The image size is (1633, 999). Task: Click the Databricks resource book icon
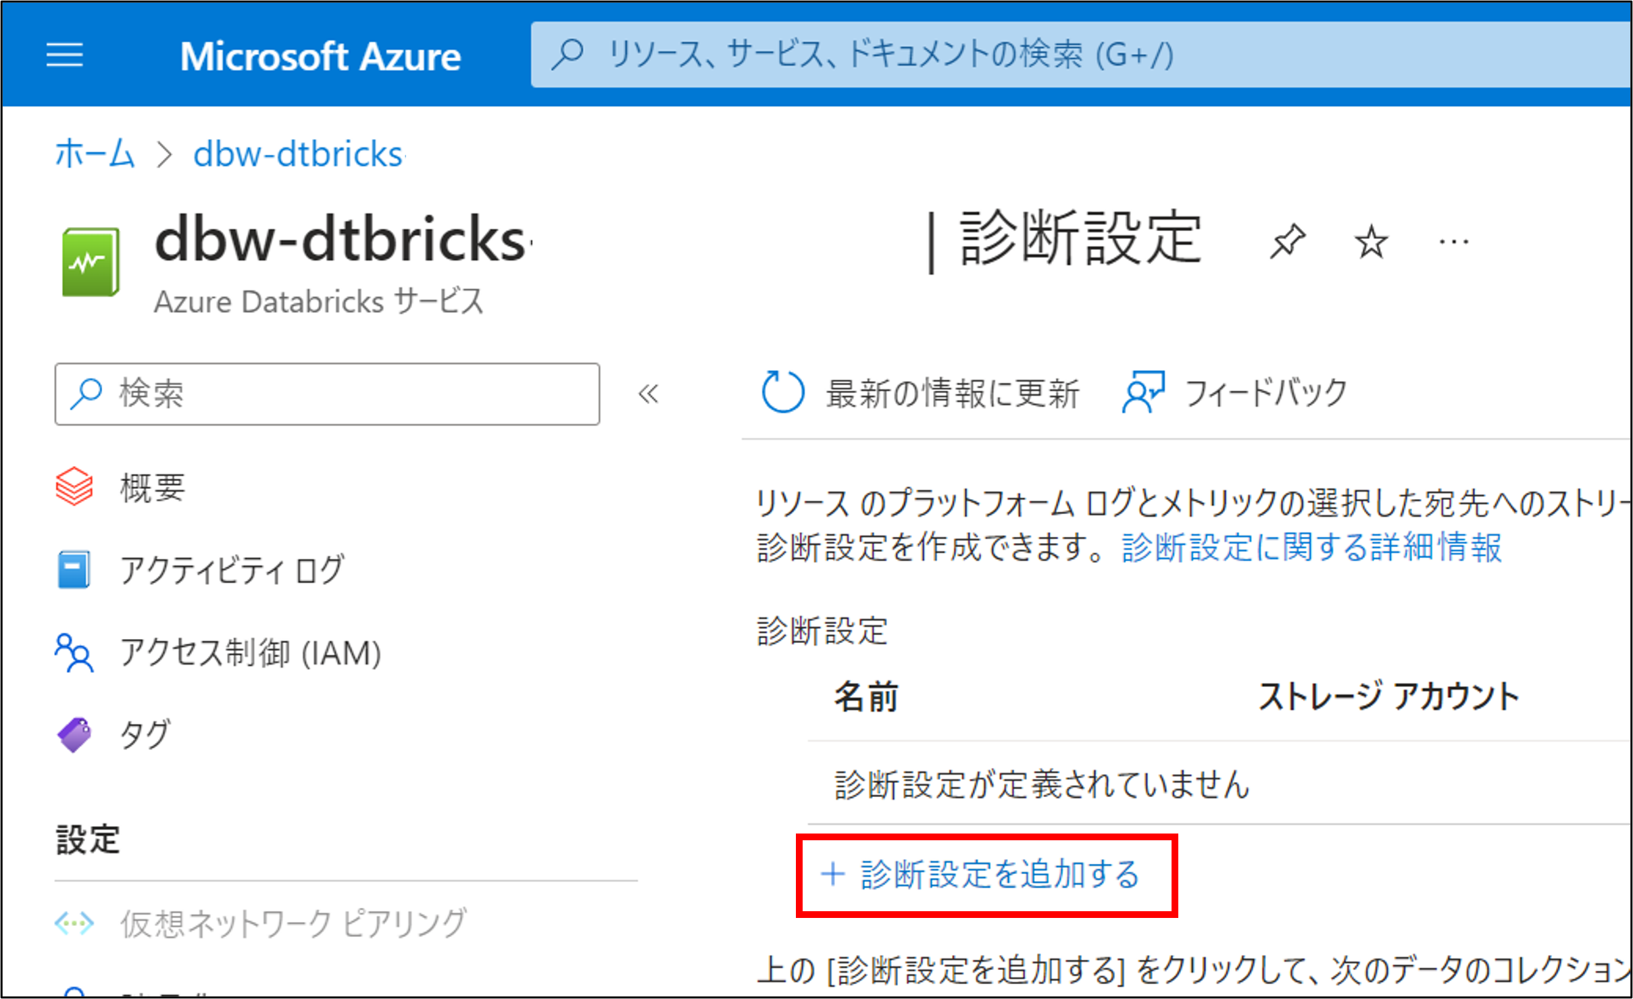pyautogui.click(x=91, y=263)
